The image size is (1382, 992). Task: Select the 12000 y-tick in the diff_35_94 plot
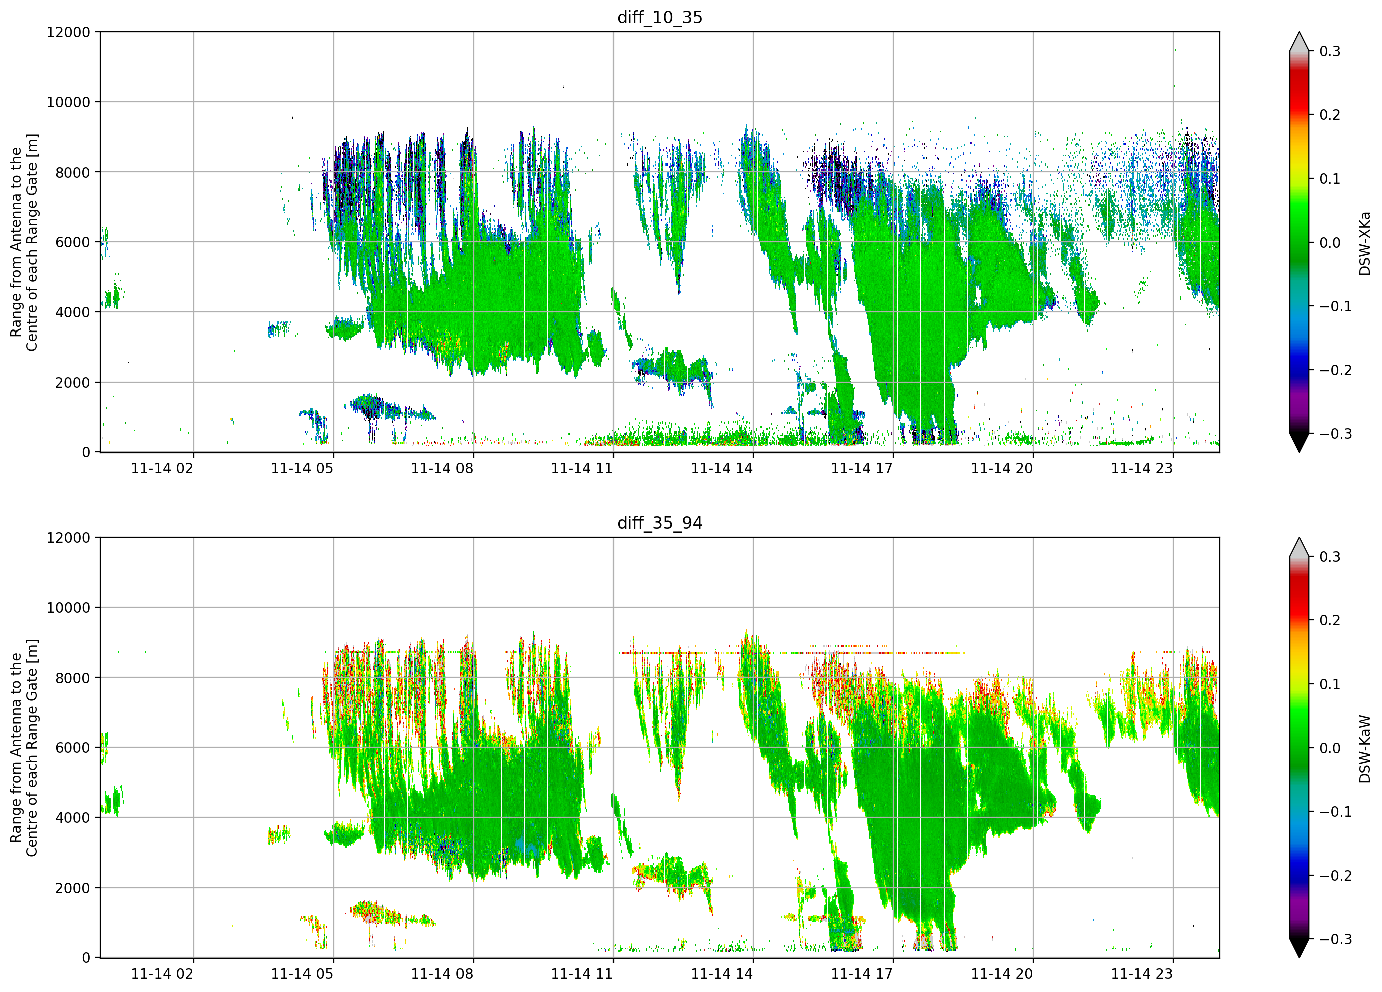(x=68, y=538)
